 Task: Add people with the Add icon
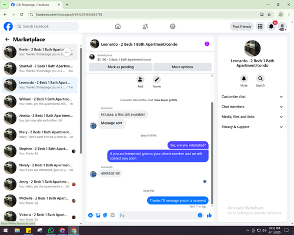[x=140, y=79]
